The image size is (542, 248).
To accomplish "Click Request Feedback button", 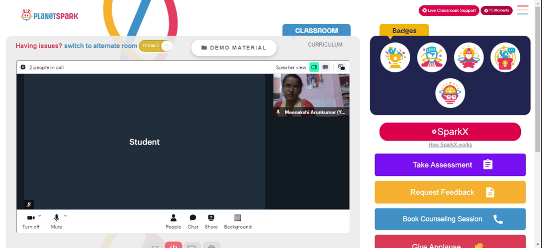I will 450,192.
